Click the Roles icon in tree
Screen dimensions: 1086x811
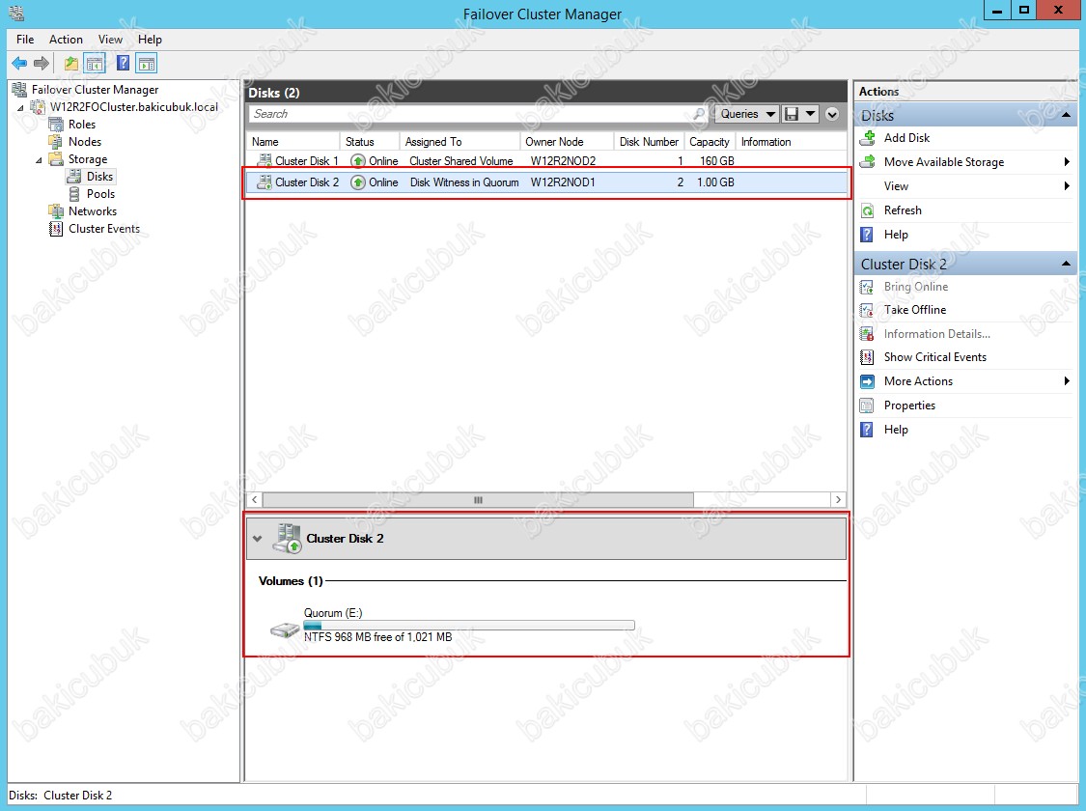[x=56, y=125]
